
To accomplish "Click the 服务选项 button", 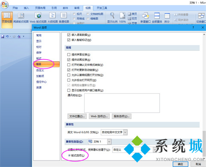I will (x=121, y=116).
